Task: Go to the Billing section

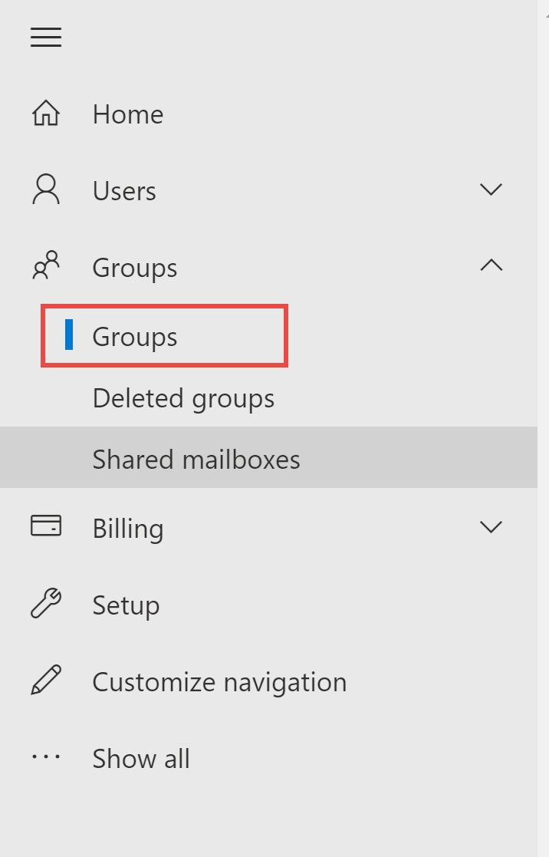Action: pos(128,528)
